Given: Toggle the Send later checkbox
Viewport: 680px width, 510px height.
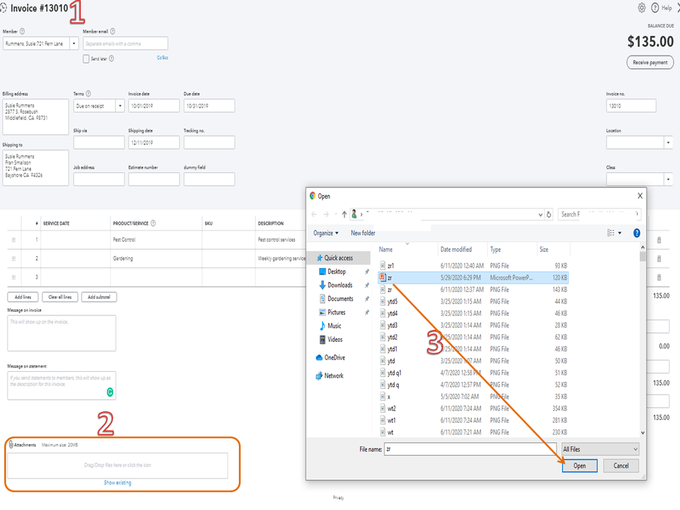Looking at the screenshot, I should tap(86, 59).
